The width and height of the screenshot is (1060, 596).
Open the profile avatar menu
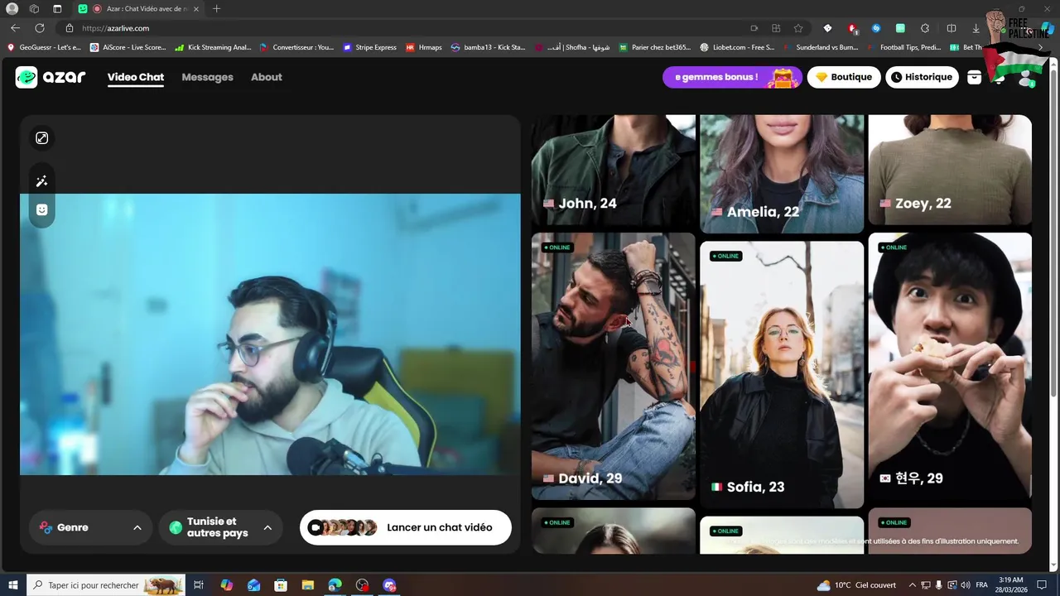[1027, 78]
